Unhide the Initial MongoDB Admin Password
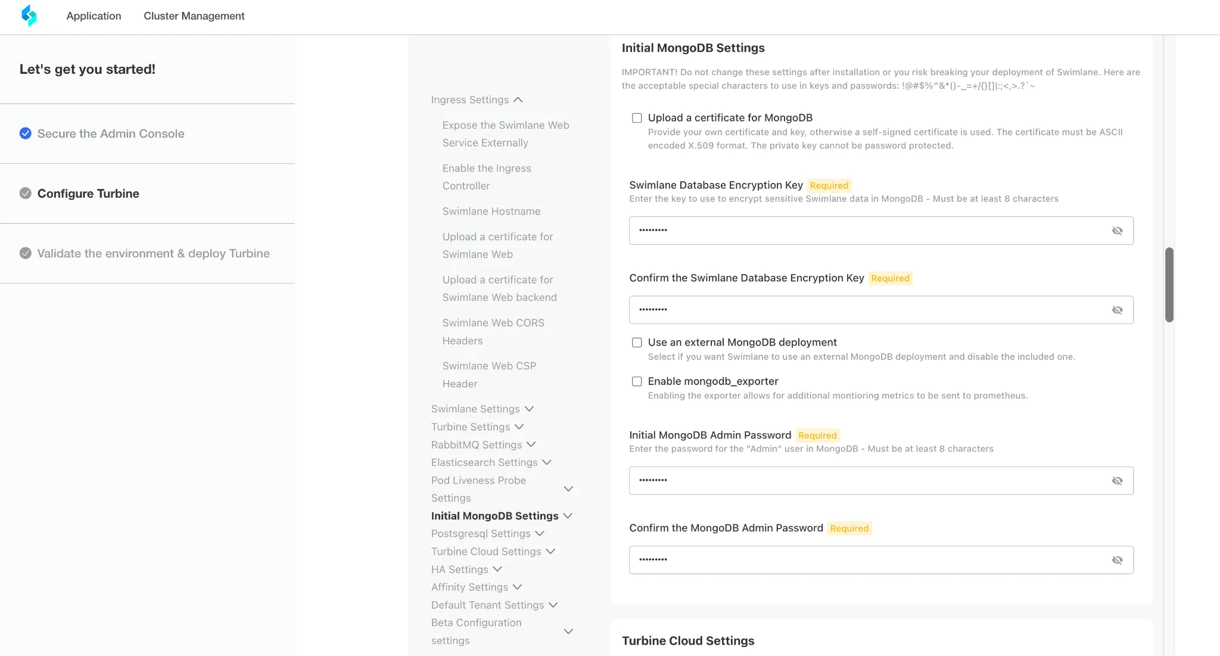Screen dimensions: 1220x656 pos(1117,481)
